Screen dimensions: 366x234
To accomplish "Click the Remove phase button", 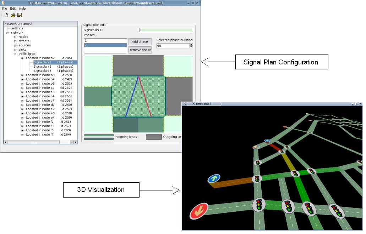I will (140, 50).
